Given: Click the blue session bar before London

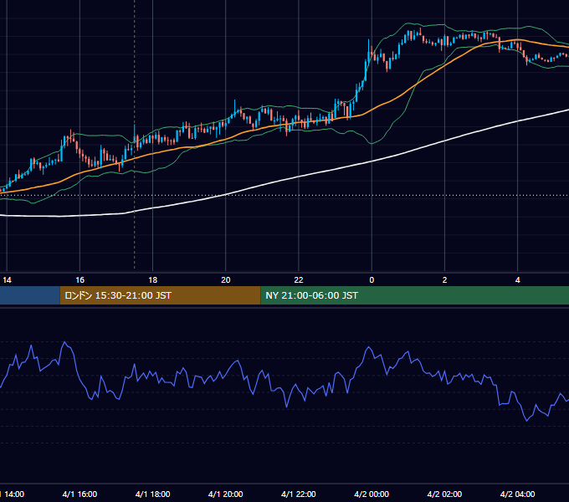Looking at the screenshot, I should [x=30, y=295].
